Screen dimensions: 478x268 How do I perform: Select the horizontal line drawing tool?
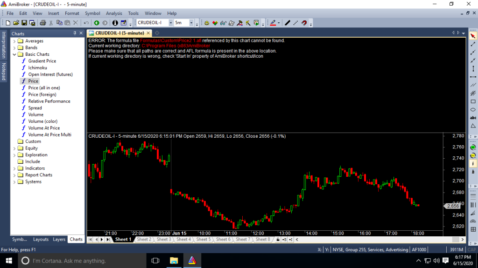click(473, 77)
